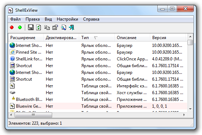Open the Правка menu
202x135 pixels.
pyautogui.click(x=33, y=19)
